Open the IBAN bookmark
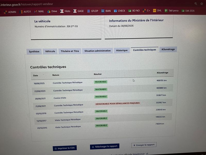This screenshot has height=155, width=206. 106,11
